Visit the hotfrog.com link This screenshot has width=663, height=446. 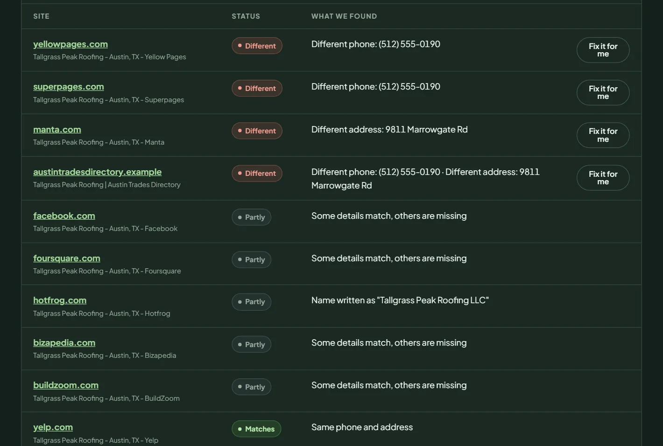60,300
